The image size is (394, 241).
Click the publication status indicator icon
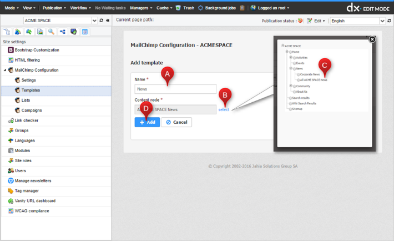click(300, 21)
